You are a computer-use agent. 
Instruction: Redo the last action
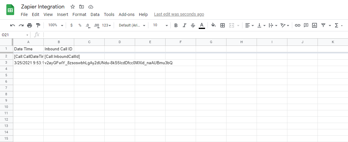21,25
